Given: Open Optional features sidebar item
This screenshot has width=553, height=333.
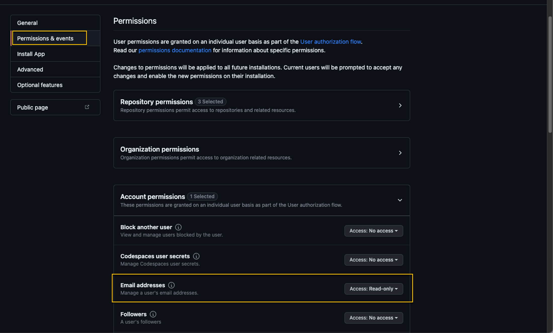Looking at the screenshot, I should coord(55,85).
